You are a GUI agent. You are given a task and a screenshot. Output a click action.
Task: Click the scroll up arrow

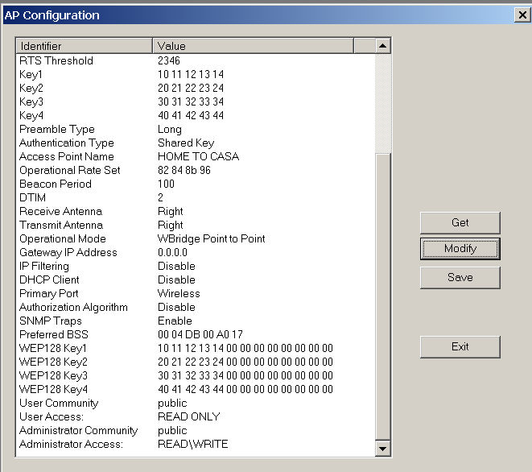click(x=383, y=46)
